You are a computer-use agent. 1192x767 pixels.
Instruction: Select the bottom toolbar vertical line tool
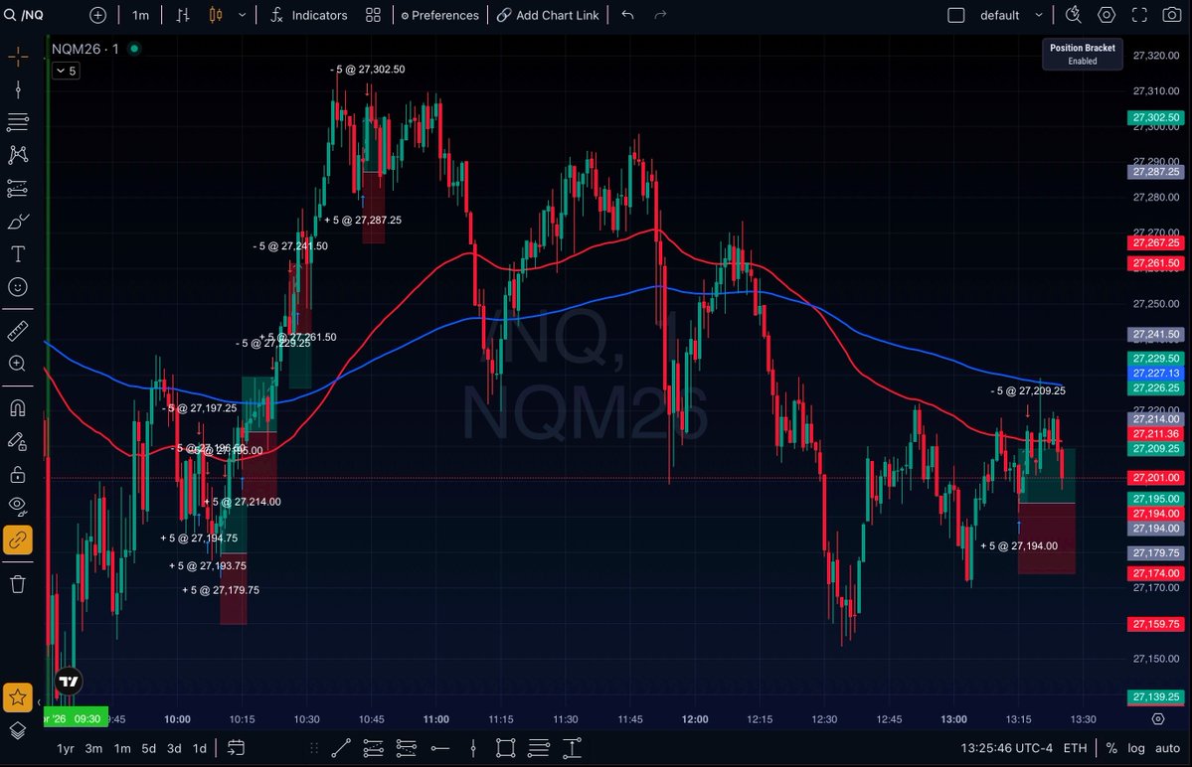473,749
